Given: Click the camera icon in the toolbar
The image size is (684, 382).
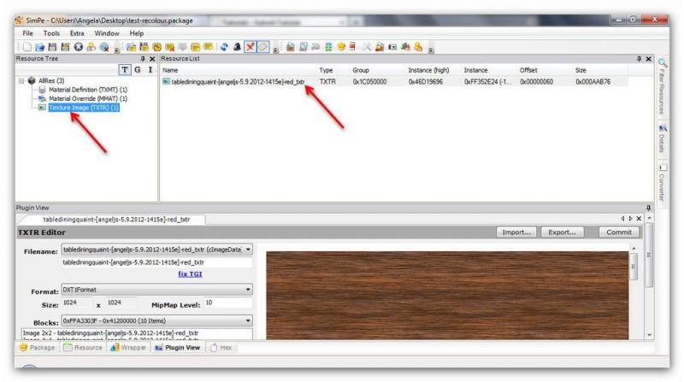Looking at the screenshot, I should point(392,47).
